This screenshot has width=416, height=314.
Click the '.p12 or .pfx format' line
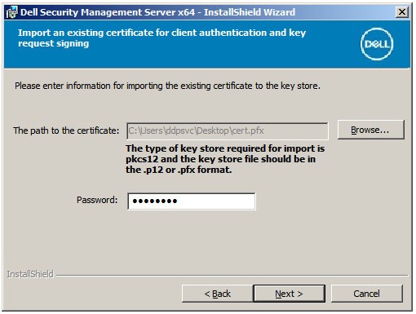[179, 170]
